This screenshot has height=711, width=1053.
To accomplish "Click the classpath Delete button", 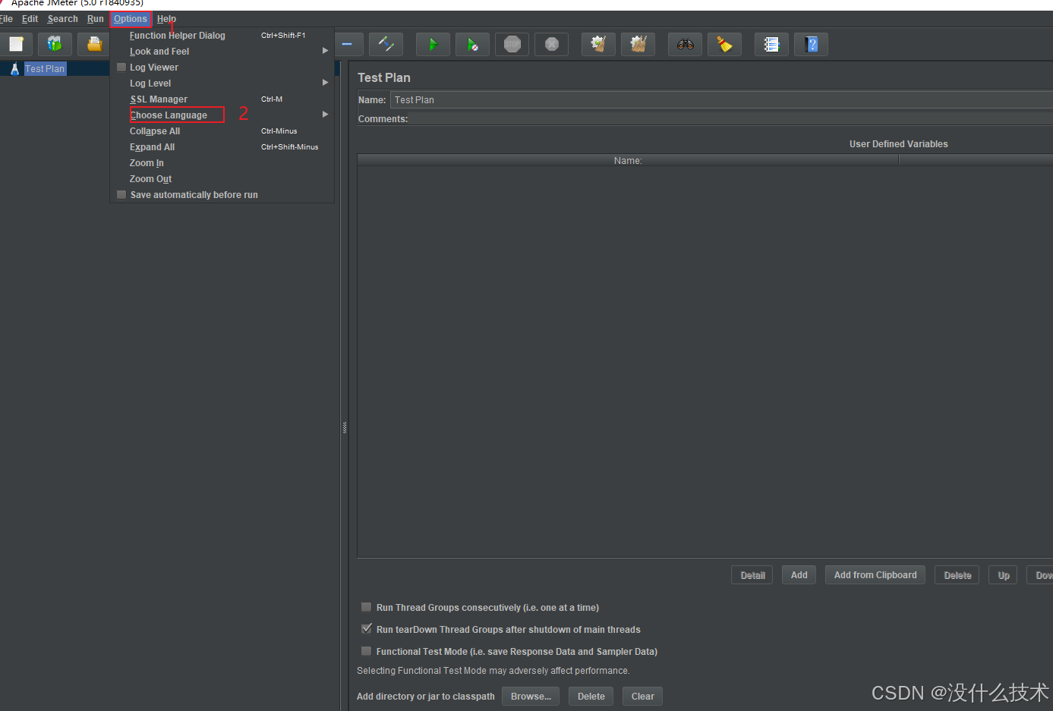I will click(591, 696).
